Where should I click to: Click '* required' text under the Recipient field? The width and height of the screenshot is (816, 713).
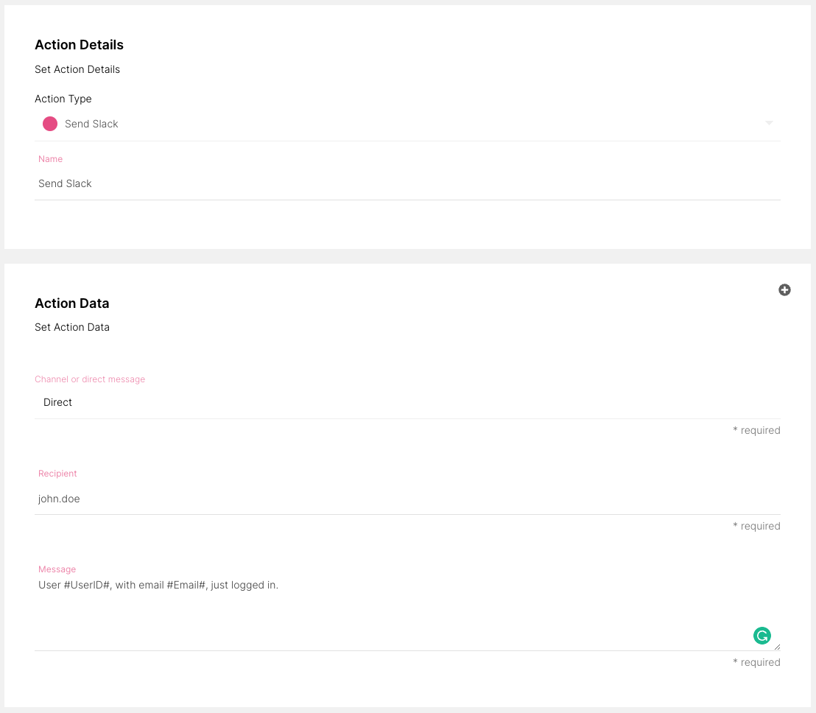[x=756, y=526]
